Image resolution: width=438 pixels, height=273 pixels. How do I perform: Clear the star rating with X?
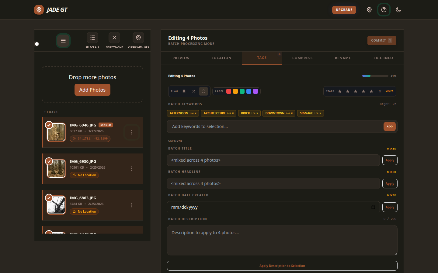point(380,91)
